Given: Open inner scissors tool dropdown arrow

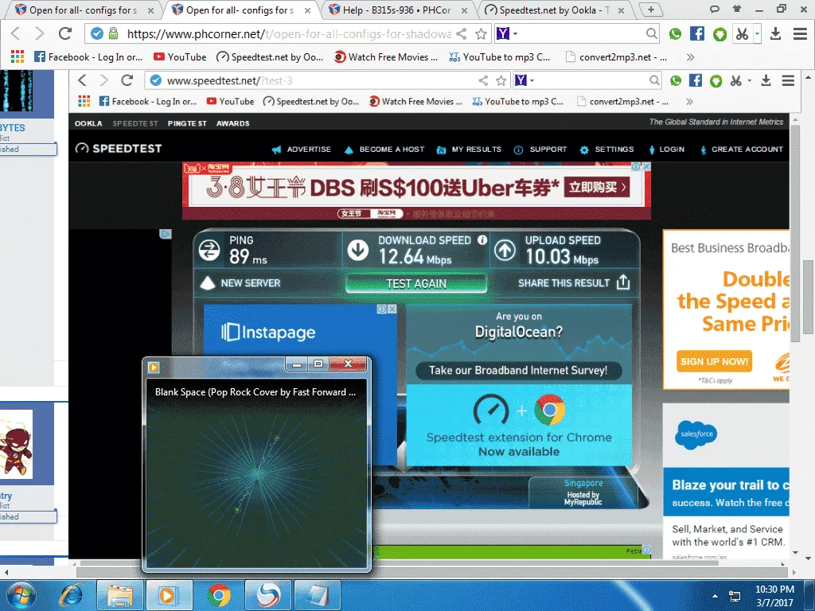Looking at the screenshot, I should [749, 80].
